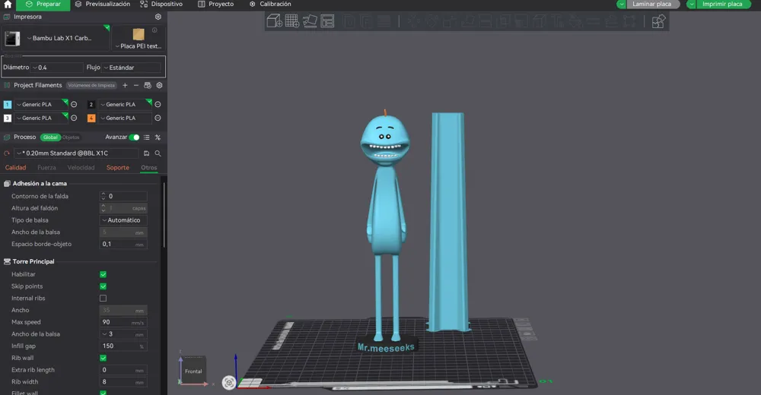This screenshot has width=761, height=395.
Task: Open the Bambu Lab X1 Carbon printer dropdown
Action: (56, 38)
